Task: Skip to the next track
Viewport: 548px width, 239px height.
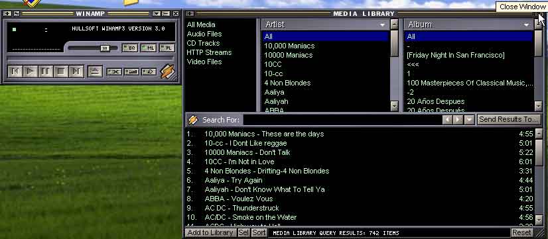Action: (x=76, y=72)
